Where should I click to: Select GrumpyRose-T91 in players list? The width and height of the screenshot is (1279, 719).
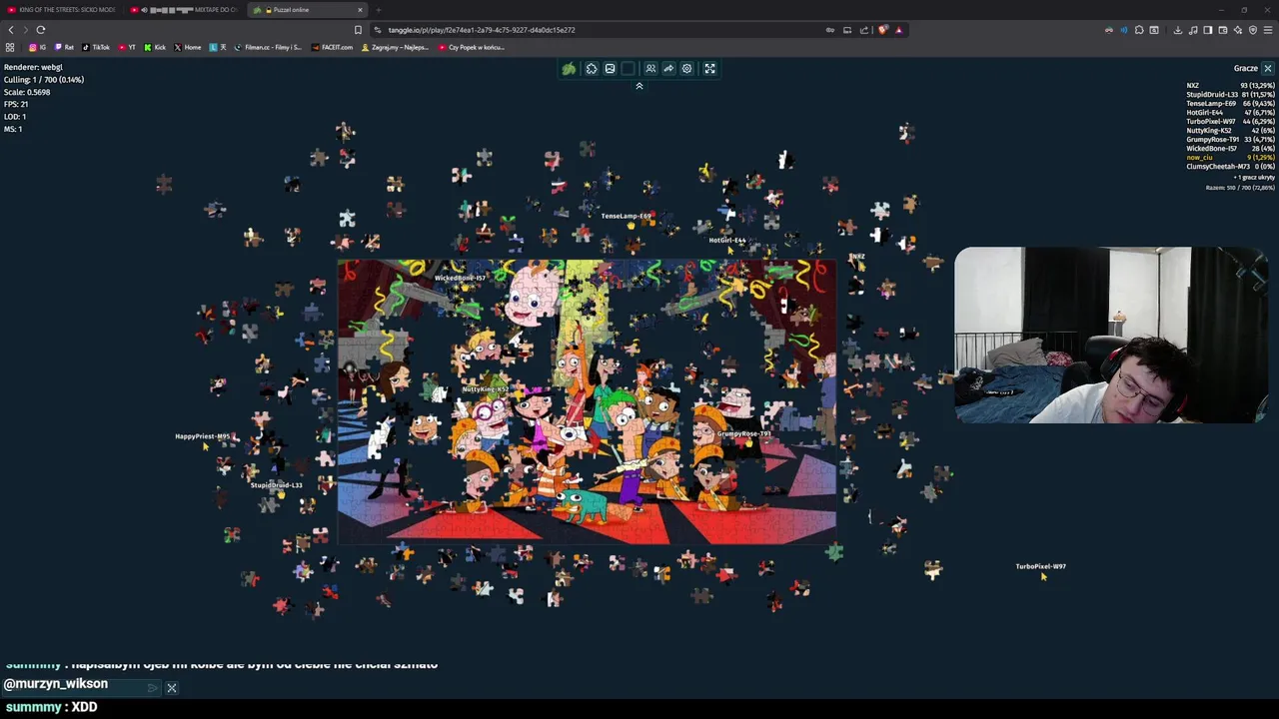pos(1230,140)
